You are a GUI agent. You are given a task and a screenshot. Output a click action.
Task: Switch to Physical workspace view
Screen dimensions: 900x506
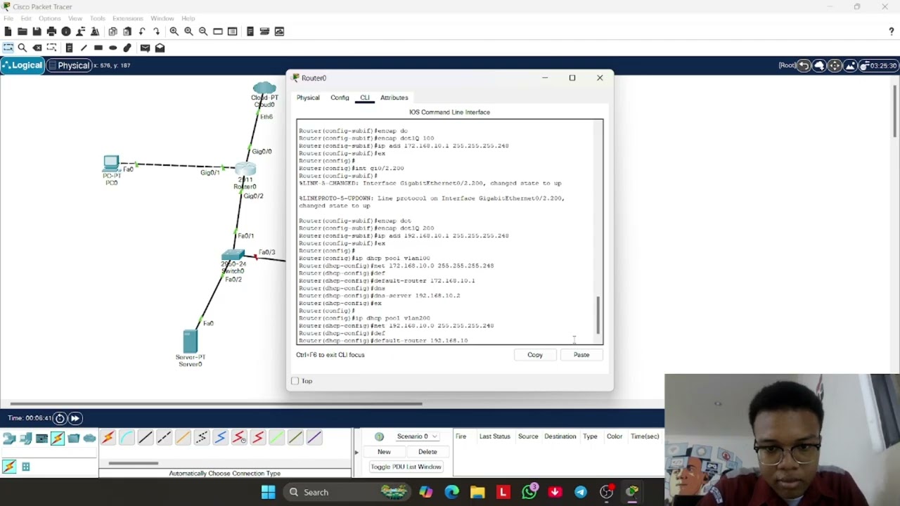pos(70,65)
